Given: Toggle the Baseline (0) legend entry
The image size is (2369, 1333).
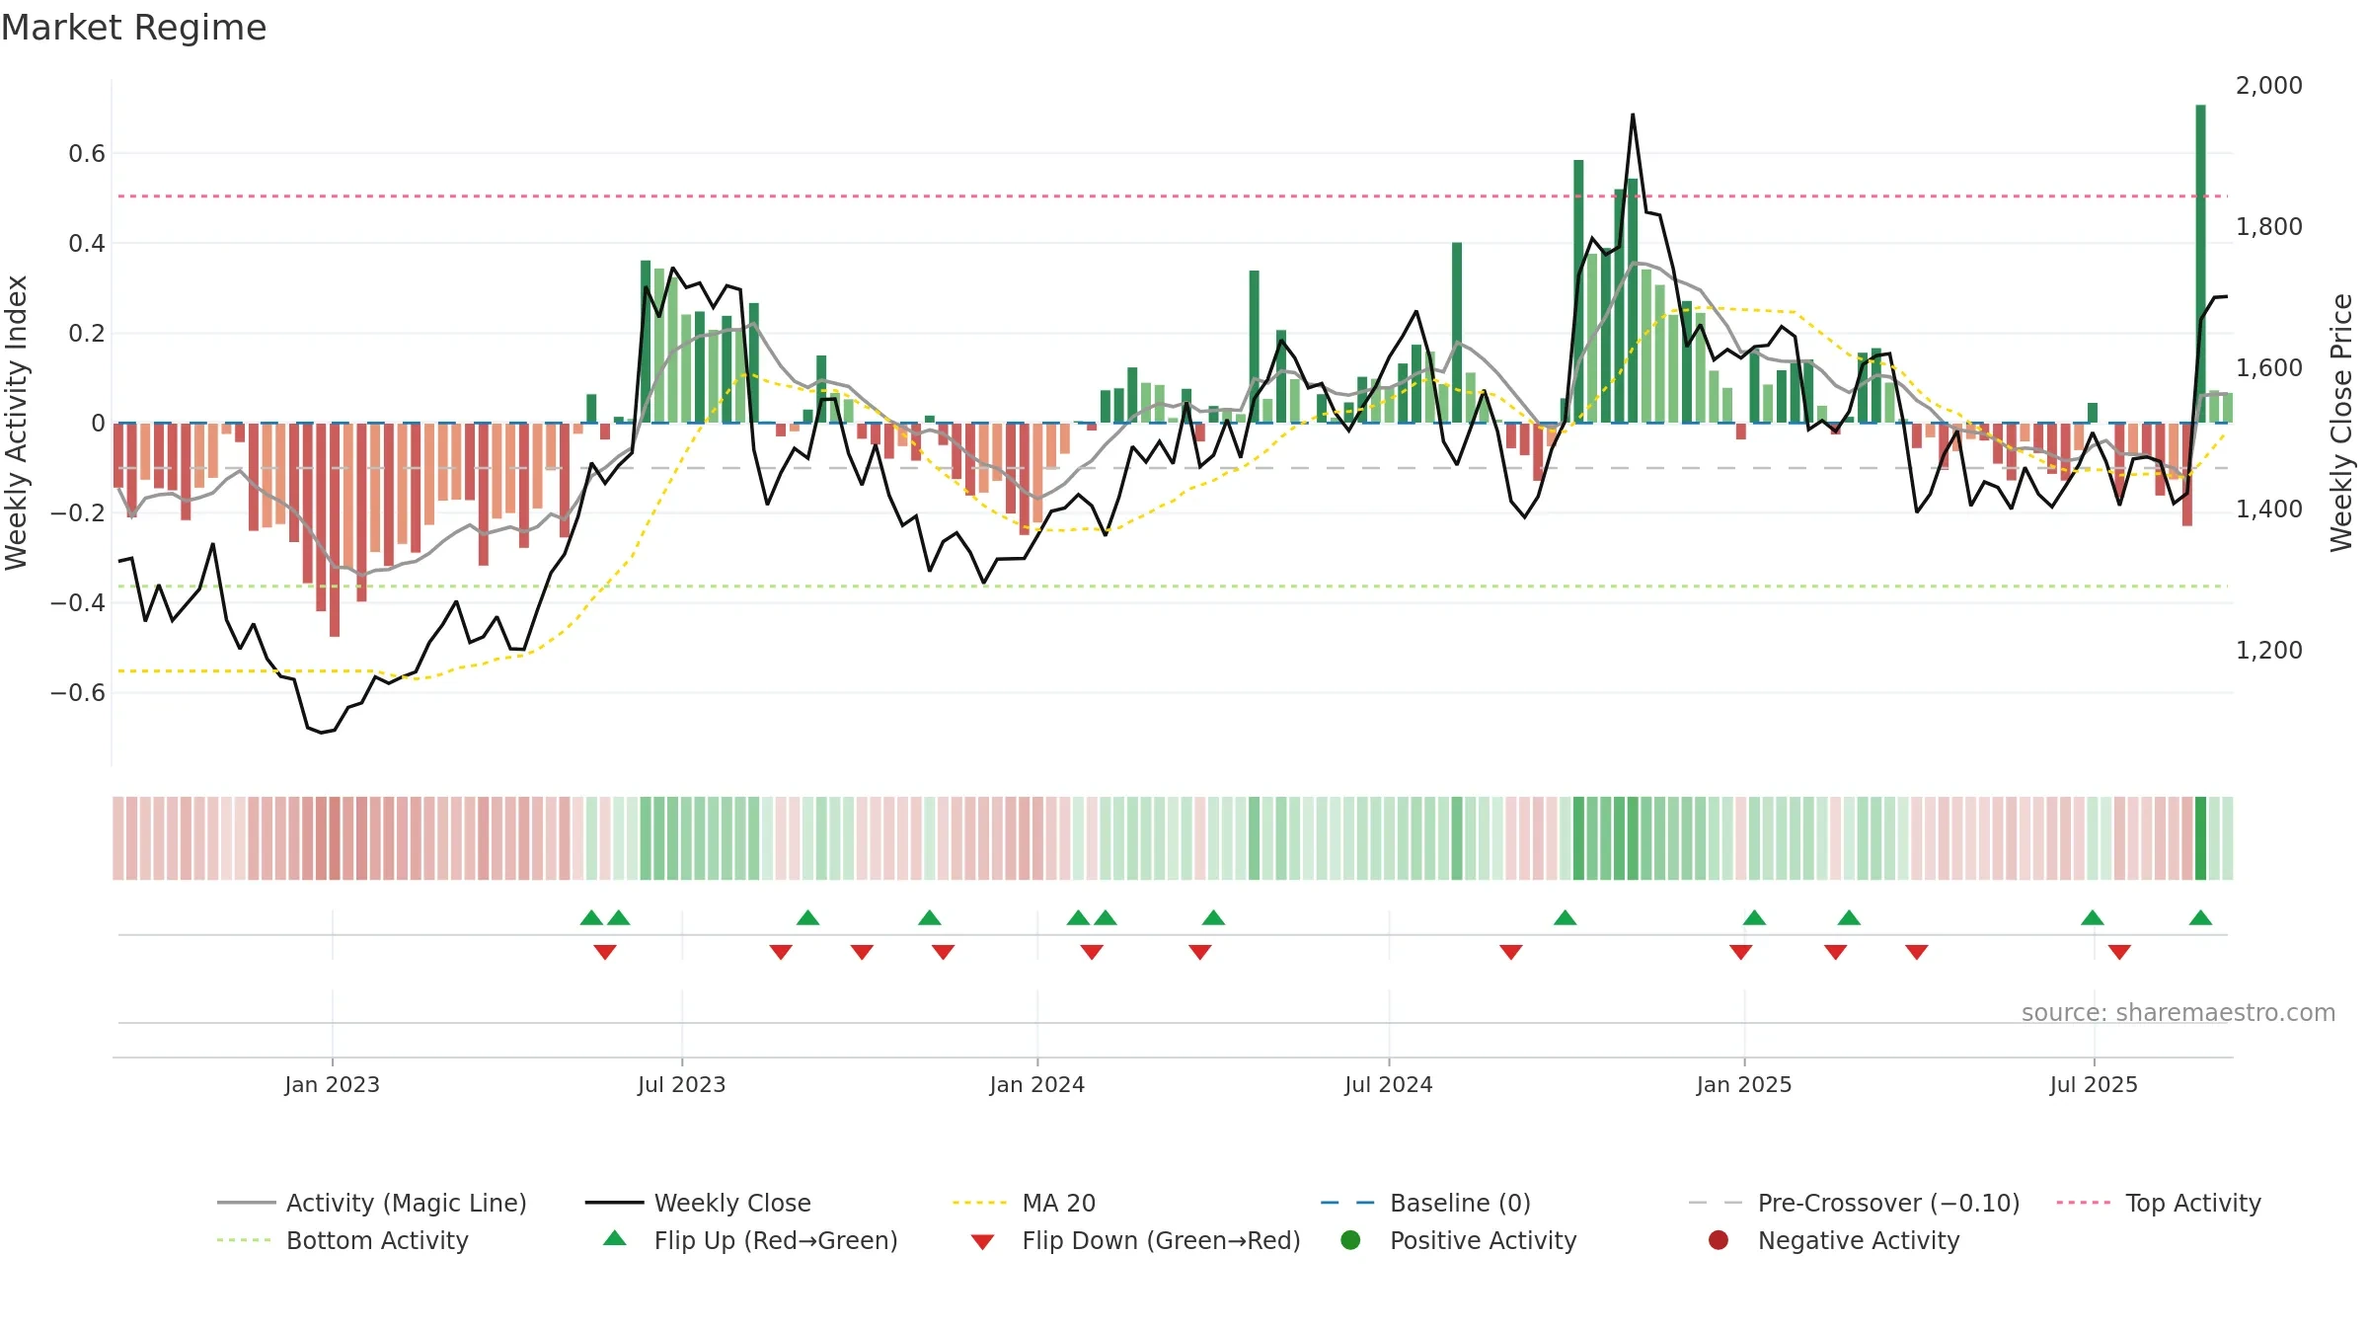Looking at the screenshot, I should pyautogui.click(x=1425, y=1203).
